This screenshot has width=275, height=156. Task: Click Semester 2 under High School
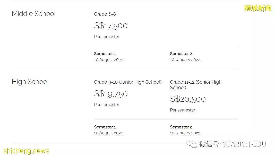coord(181,127)
